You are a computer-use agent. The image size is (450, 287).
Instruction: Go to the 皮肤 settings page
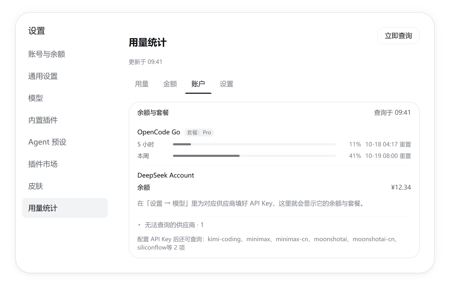(65, 186)
